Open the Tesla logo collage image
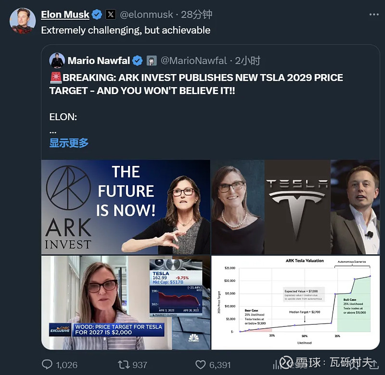This screenshot has height=375, width=385. [x=295, y=207]
